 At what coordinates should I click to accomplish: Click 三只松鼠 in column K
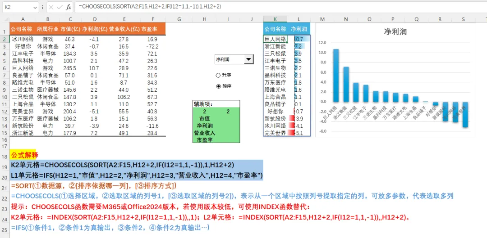275,54
